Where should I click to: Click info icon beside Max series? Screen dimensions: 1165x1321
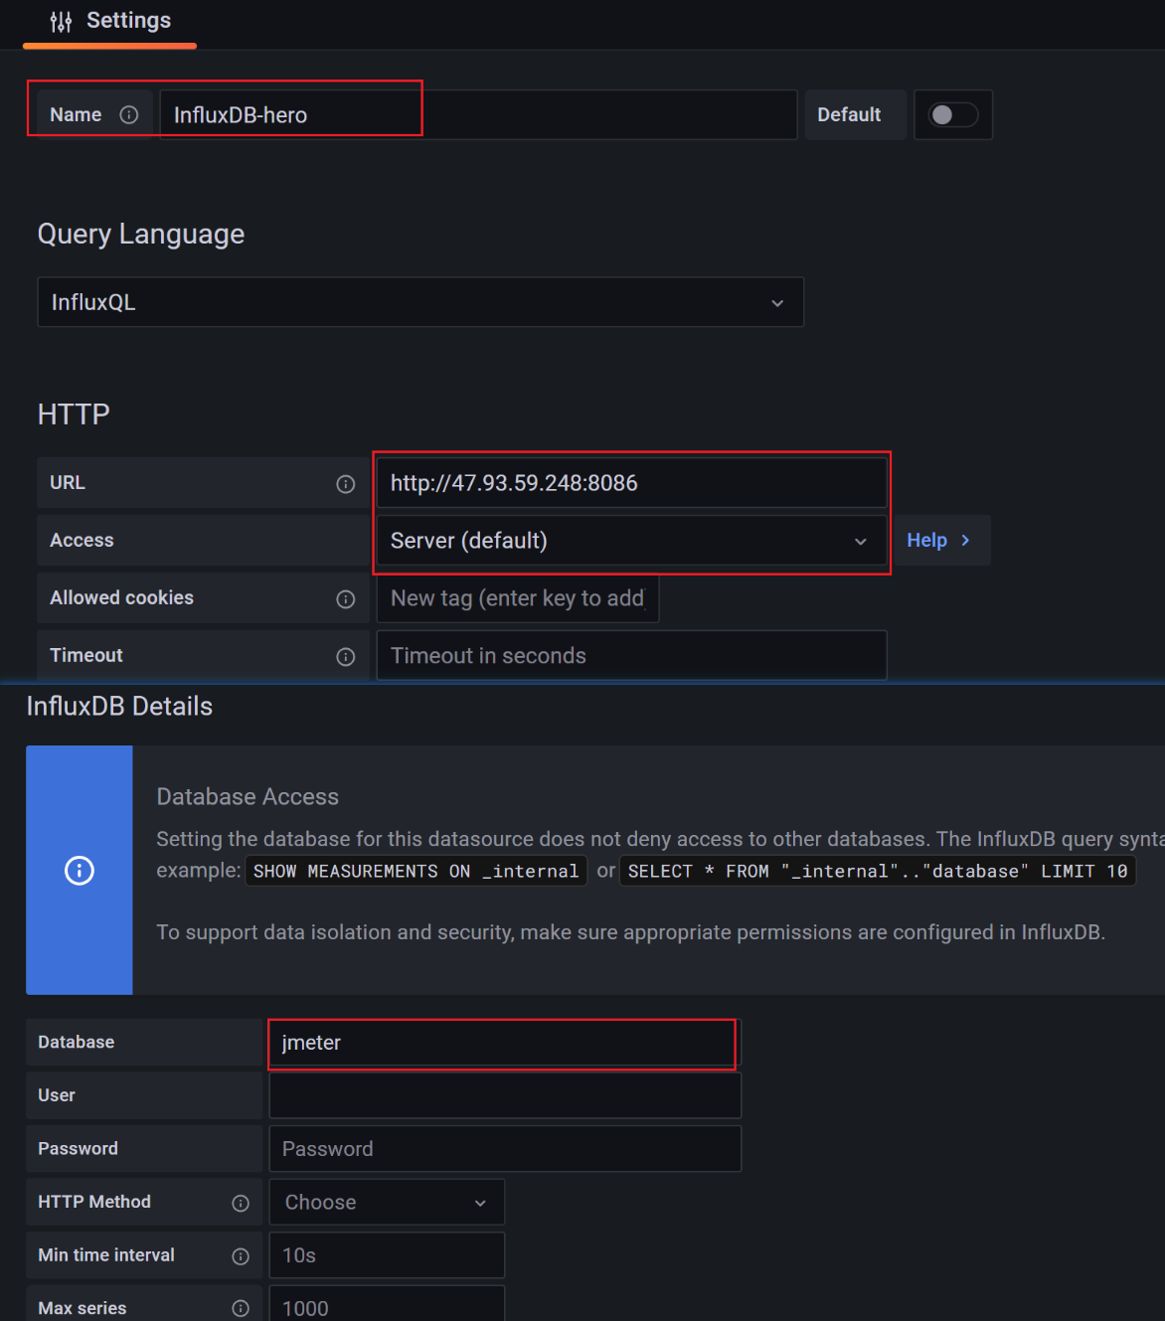241,1309
